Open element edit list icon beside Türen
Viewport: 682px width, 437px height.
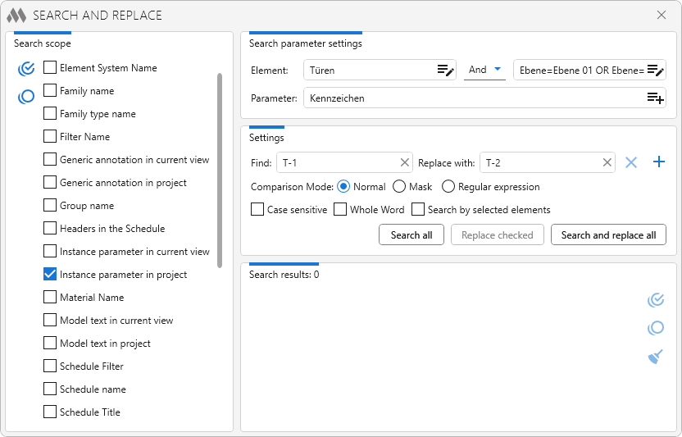(x=445, y=70)
